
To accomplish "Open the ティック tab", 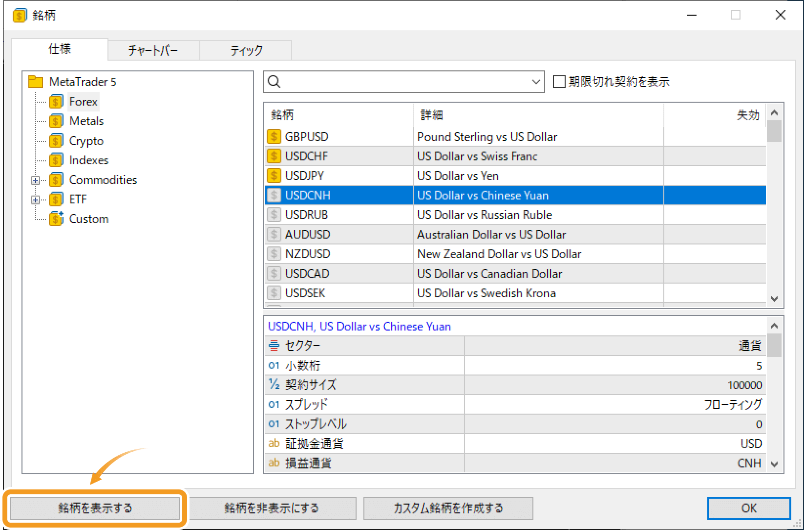I will pyautogui.click(x=246, y=50).
